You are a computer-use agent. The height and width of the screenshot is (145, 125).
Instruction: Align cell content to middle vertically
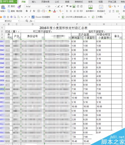[70, 6]
